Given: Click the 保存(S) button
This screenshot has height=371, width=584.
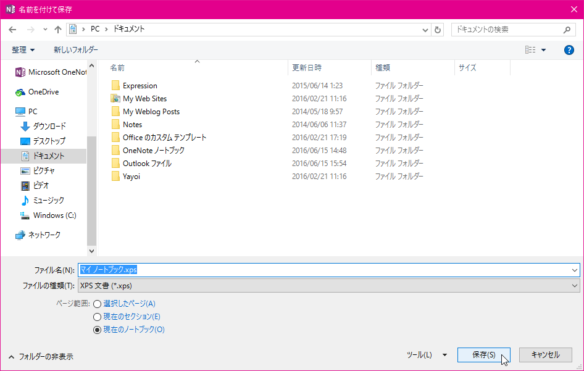Looking at the screenshot, I should (484, 355).
